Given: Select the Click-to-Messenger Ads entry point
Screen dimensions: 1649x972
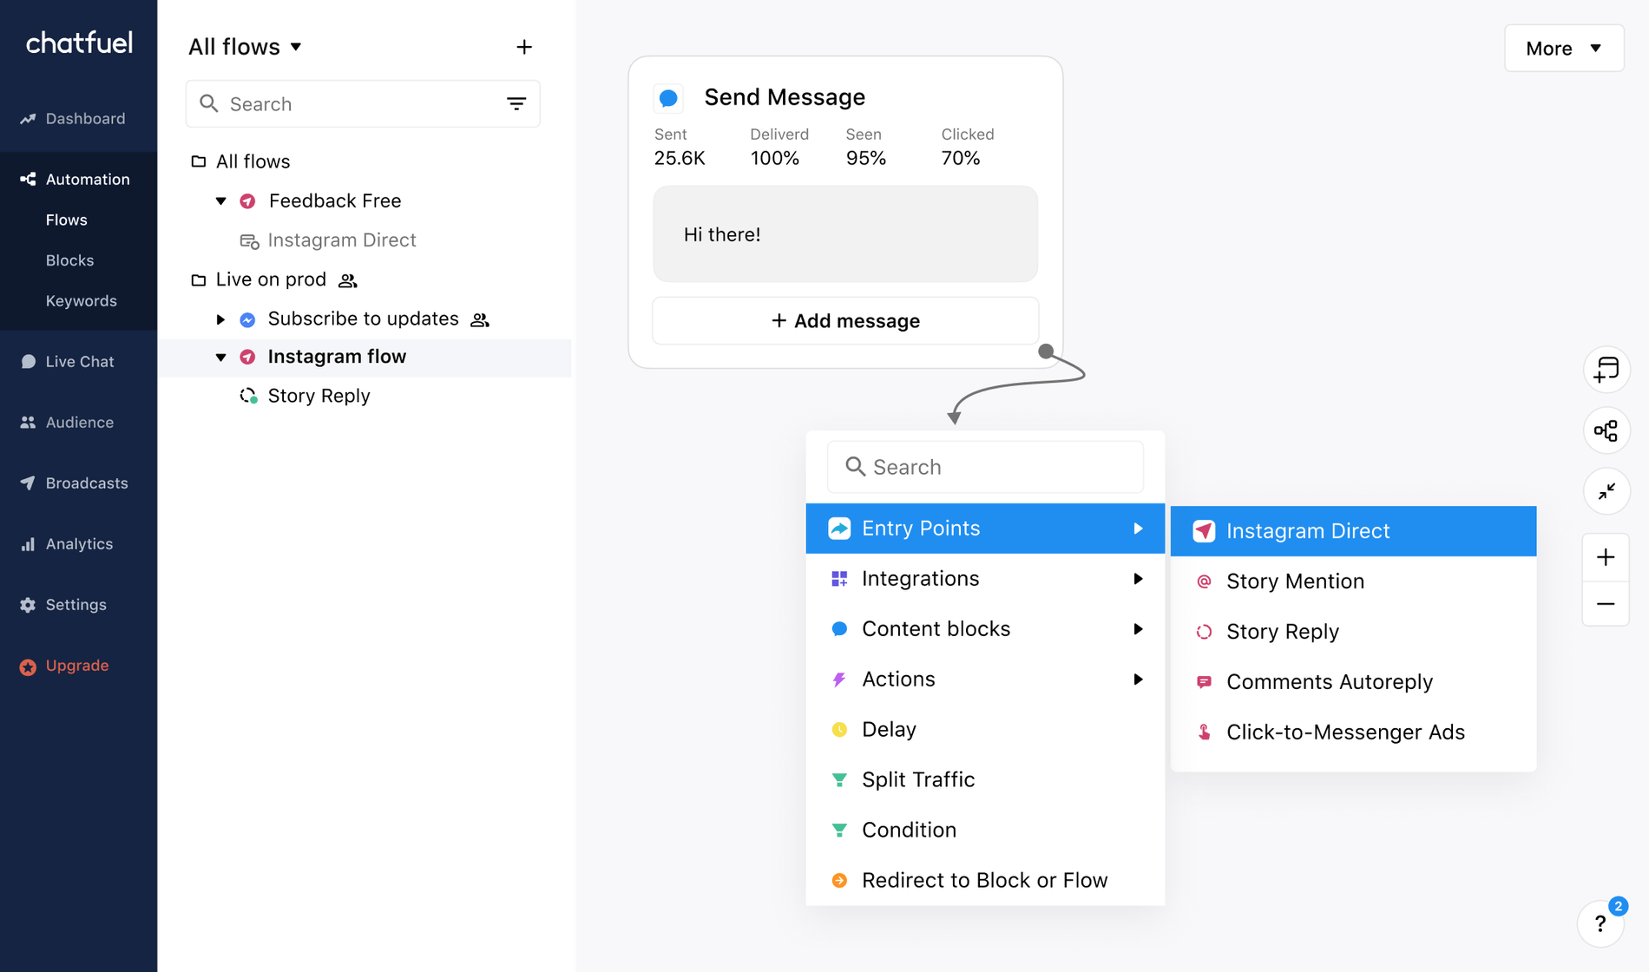Looking at the screenshot, I should coord(1353,732).
